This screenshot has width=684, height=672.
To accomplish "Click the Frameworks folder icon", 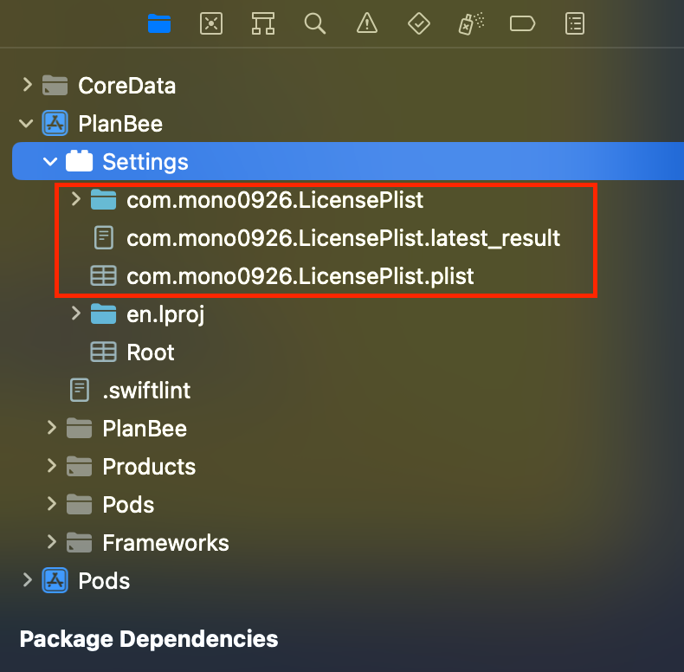I will click(x=80, y=542).
